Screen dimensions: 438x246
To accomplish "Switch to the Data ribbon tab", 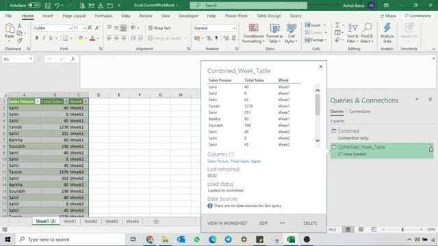I will point(126,16).
